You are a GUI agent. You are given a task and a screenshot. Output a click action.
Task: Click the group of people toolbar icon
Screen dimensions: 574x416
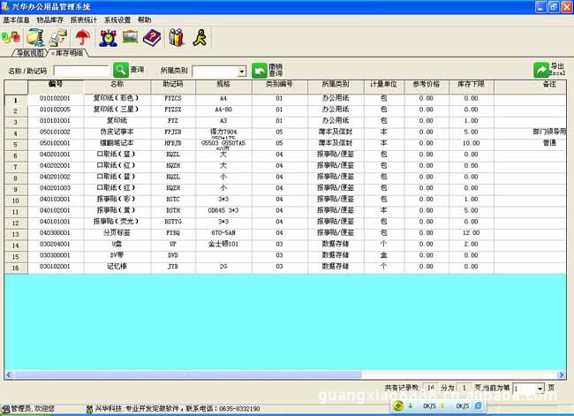176,38
